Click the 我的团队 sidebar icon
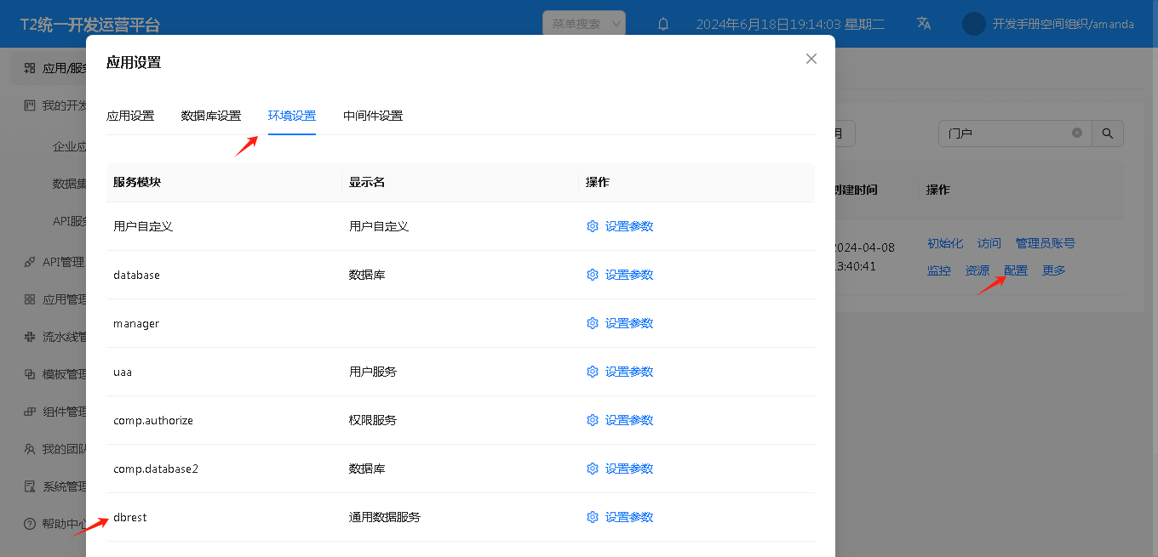Viewport: 1158px width, 557px height. 30,449
